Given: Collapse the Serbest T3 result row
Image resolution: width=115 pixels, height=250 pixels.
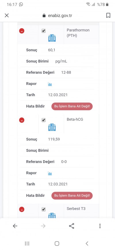Looking at the screenshot, I should pos(22,209).
